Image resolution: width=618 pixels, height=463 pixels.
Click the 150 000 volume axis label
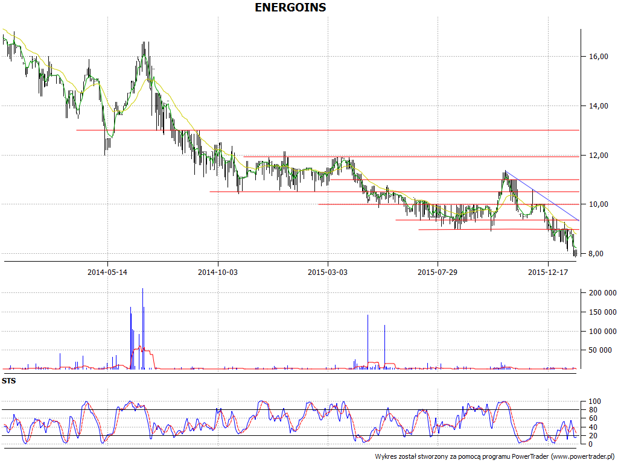click(603, 312)
